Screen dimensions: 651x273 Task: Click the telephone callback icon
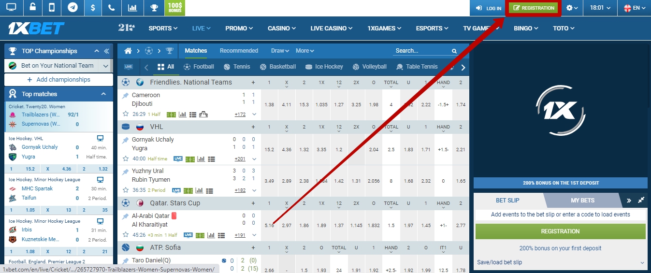(112, 8)
